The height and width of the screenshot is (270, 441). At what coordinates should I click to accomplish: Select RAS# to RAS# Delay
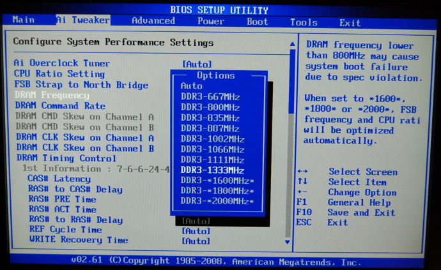76,220
